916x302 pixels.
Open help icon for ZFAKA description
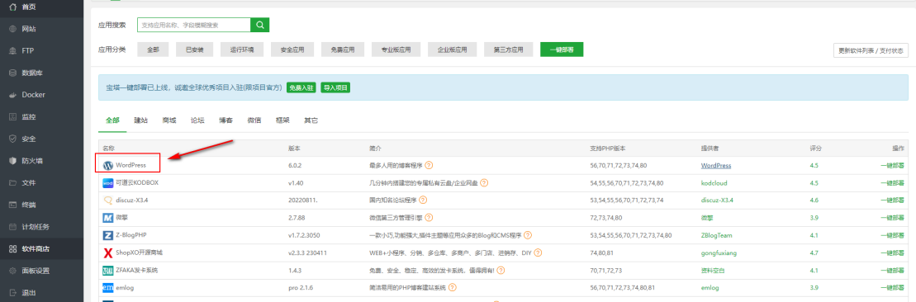pos(501,271)
